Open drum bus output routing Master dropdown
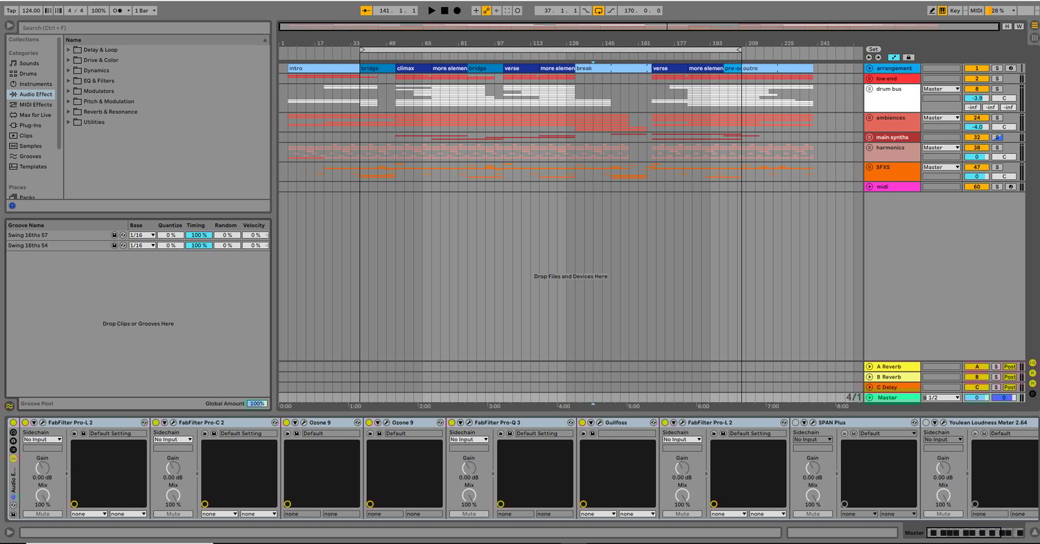Screen dimensions: 1040x544 point(941,89)
